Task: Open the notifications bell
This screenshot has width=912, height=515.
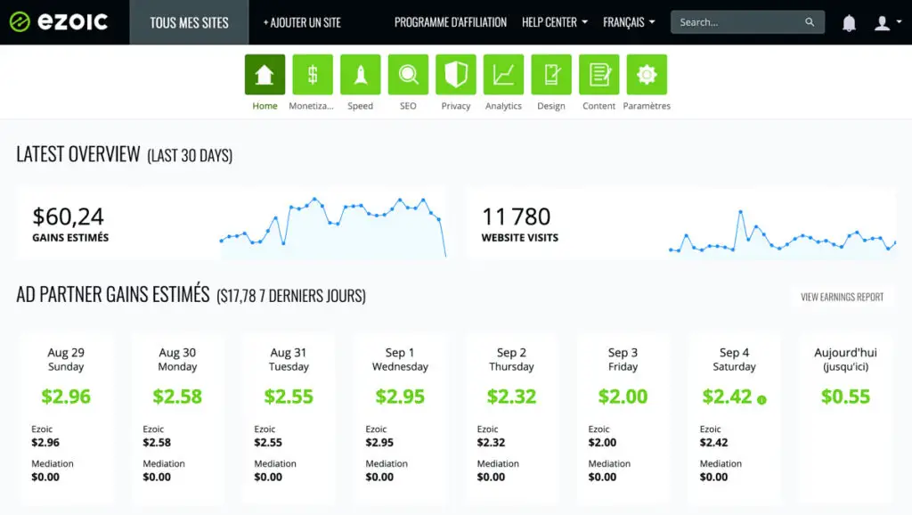Action: point(849,22)
